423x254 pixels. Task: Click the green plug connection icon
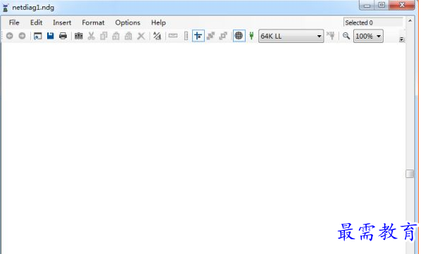point(251,36)
